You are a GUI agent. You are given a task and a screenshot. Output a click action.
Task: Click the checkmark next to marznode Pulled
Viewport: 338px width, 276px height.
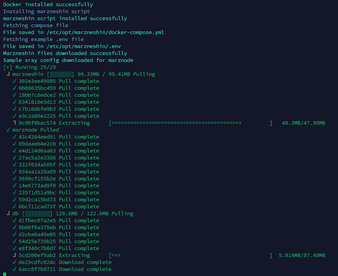(x=8, y=130)
